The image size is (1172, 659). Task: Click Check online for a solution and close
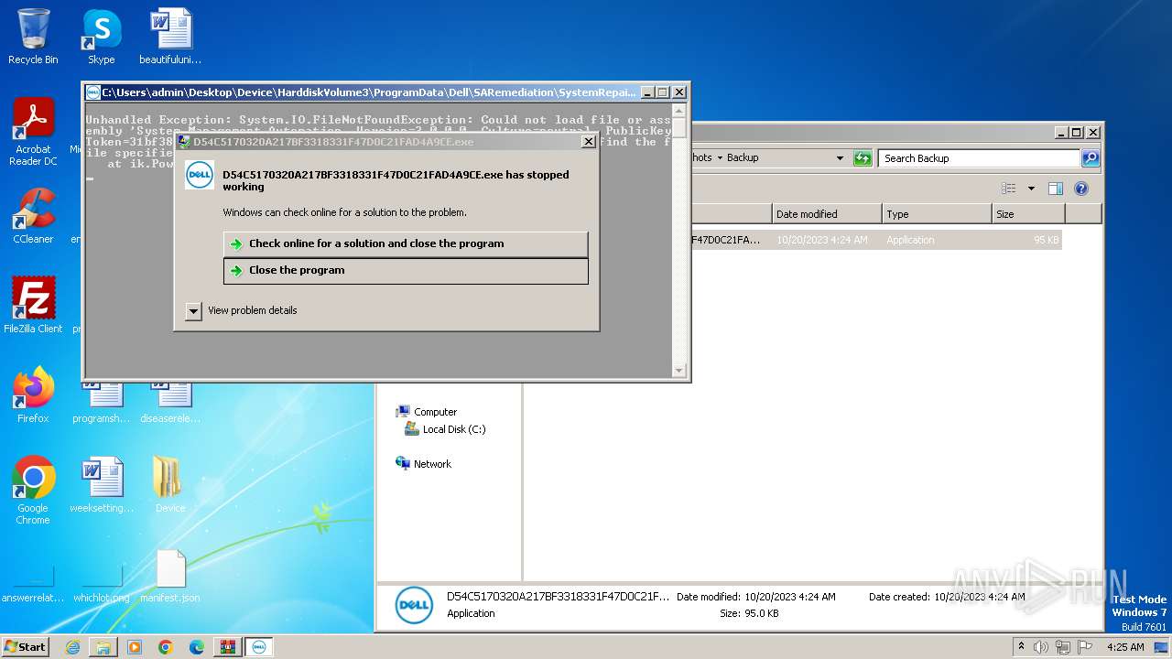406,244
